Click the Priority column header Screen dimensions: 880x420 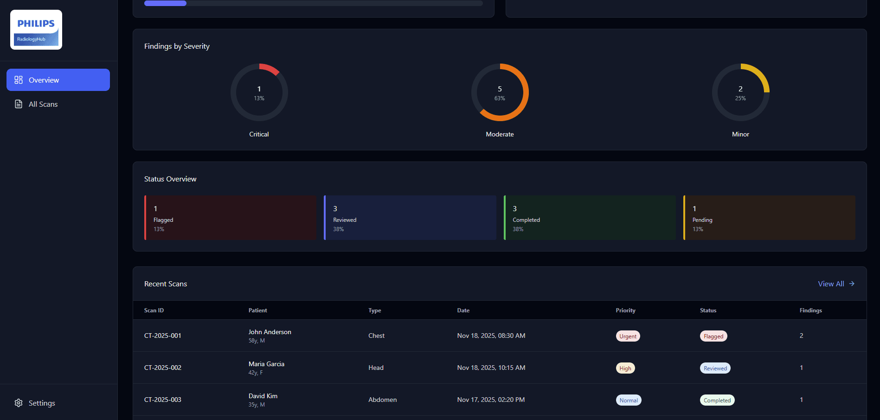pyautogui.click(x=625, y=310)
